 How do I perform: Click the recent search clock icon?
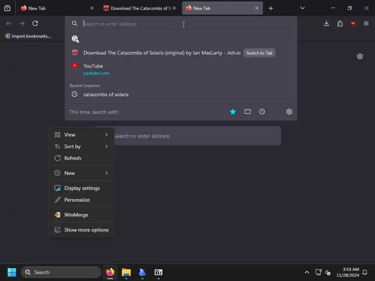click(x=75, y=94)
